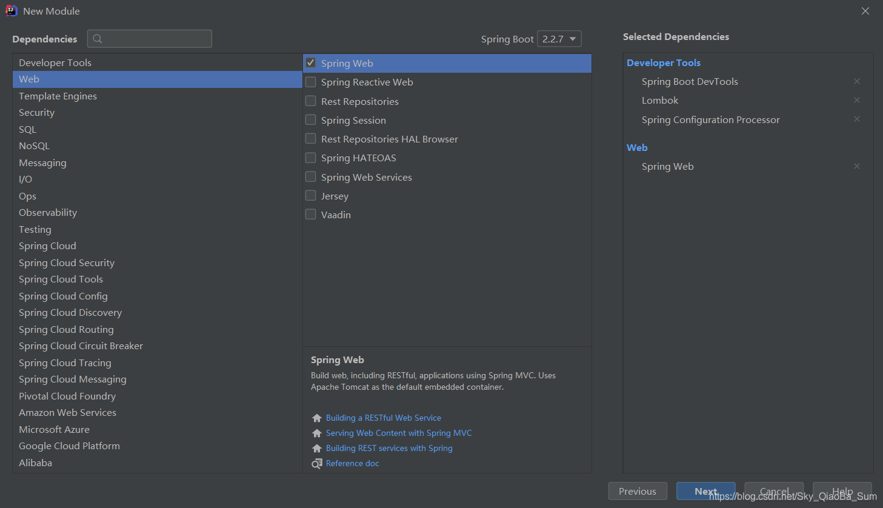Image resolution: width=883 pixels, height=508 pixels.
Task: Click the Cancel button
Action: (x=774, y=492)
